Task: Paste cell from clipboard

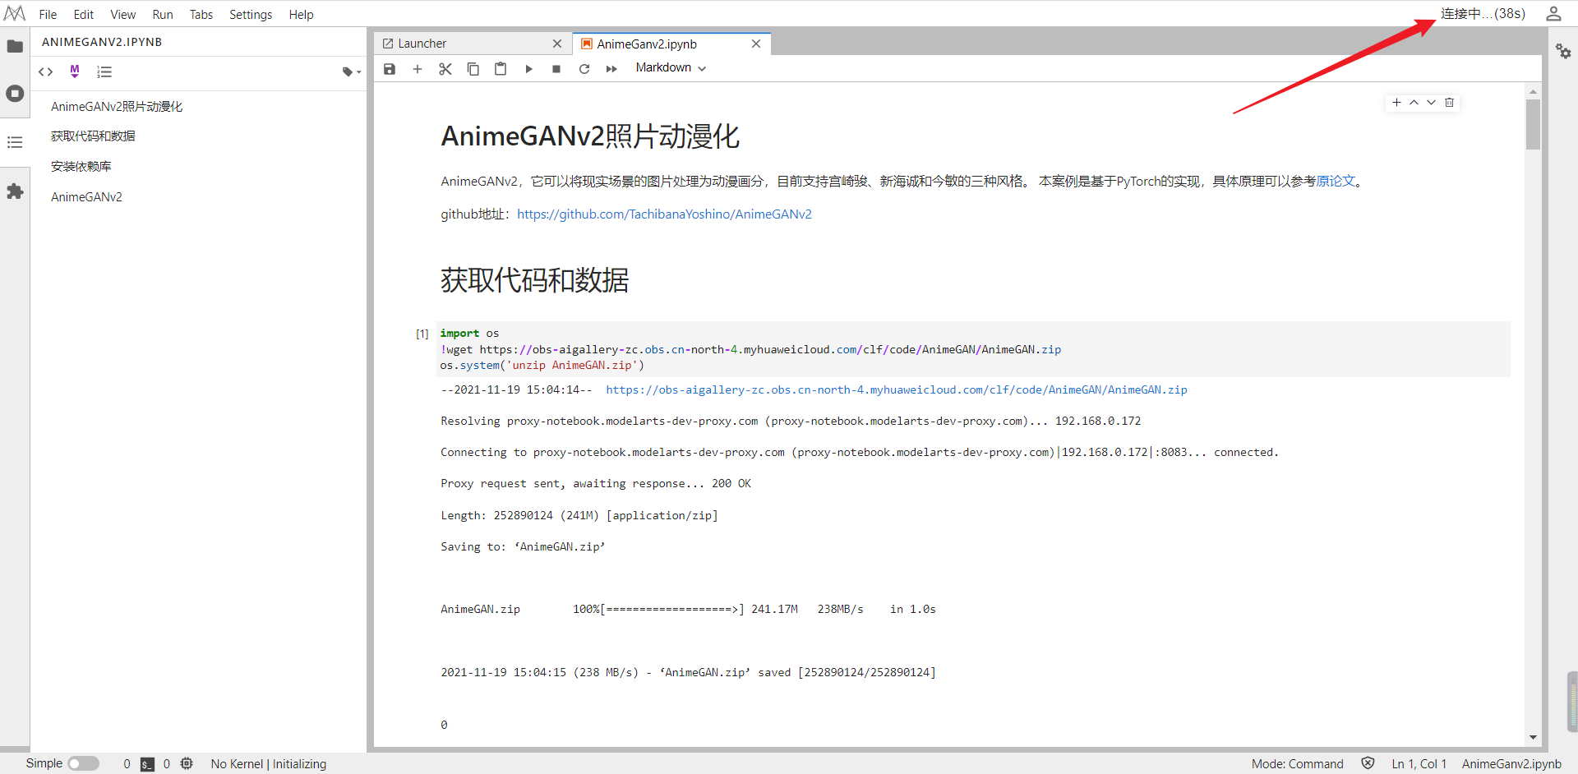Action: pos(501,69)
